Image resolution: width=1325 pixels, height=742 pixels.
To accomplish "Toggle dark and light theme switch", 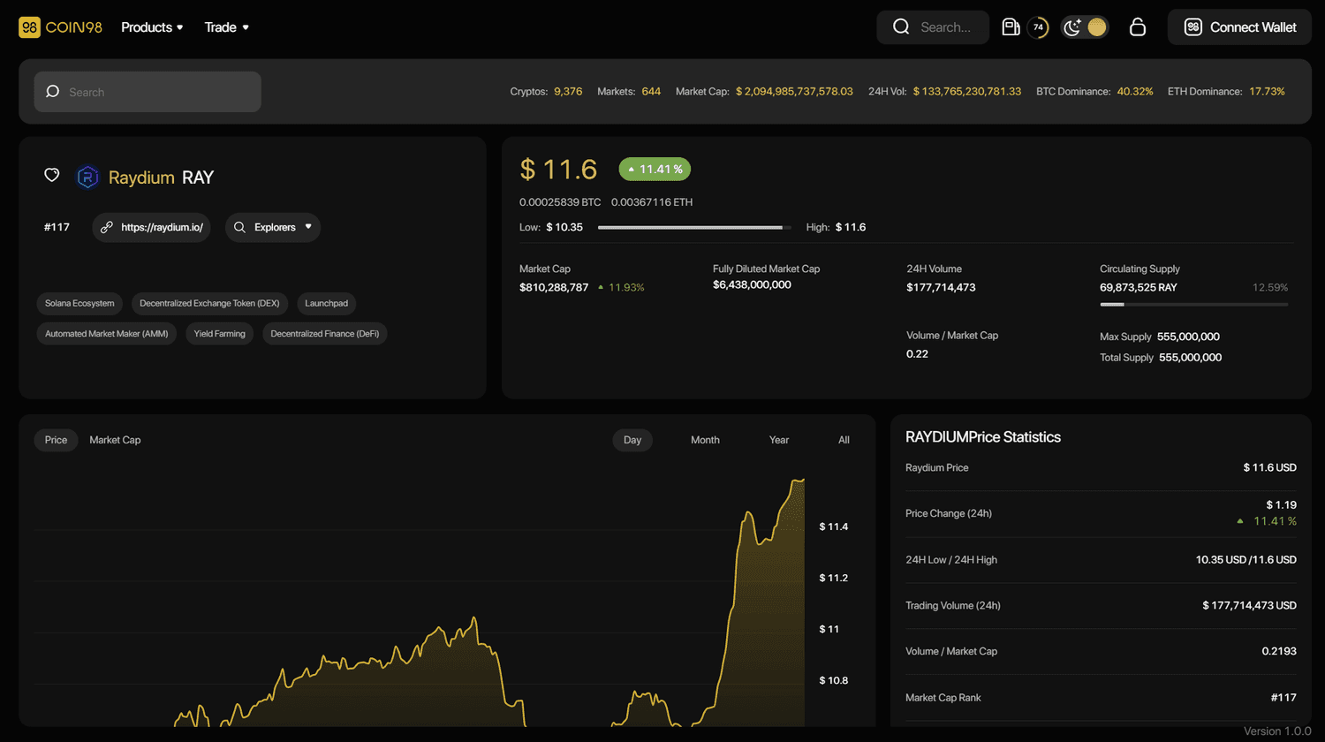I will [1085, 27].
